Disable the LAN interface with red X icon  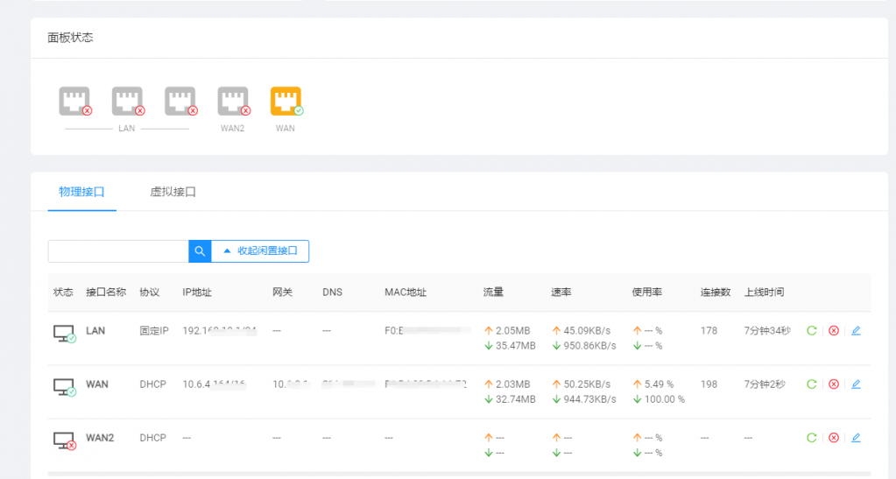(834, 330)
